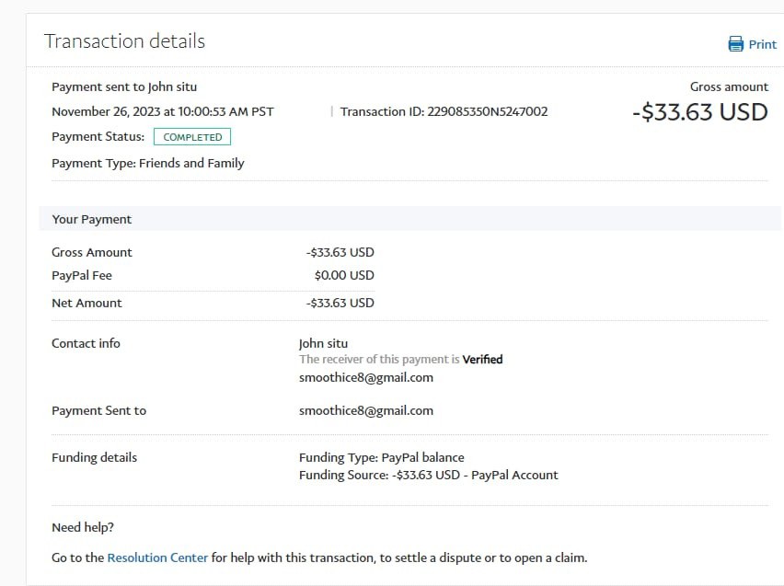This screenshot has width=784, height=586.
Task: Click the Transaction details heading
Action: [124, 41]
